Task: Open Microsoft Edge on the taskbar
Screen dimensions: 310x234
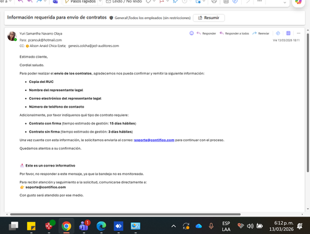Action: (101, 226)
